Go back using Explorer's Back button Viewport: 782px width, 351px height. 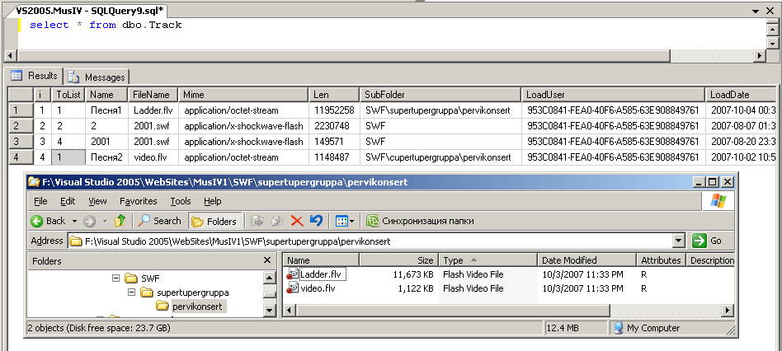pos(49,221)
